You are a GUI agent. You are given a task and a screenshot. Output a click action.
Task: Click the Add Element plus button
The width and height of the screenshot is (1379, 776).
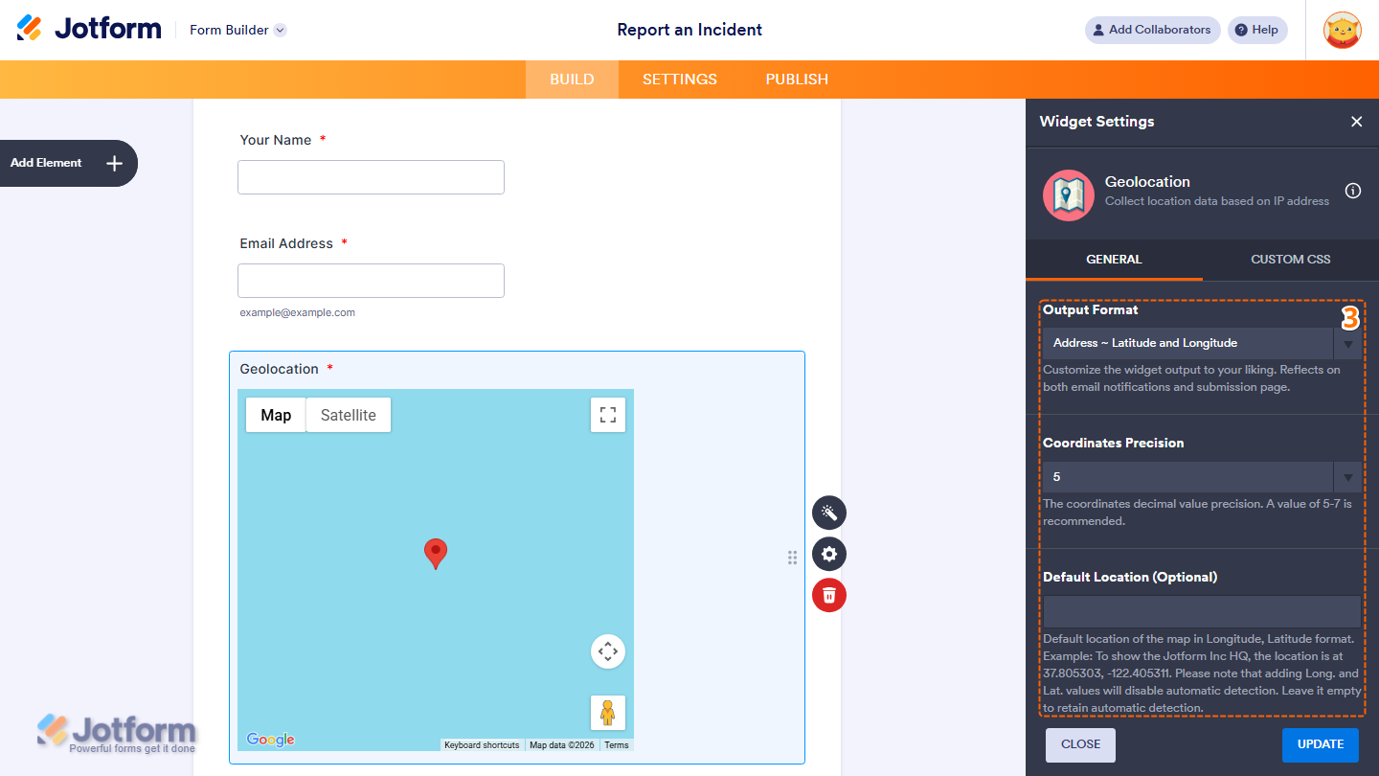(x=114, y=163)
